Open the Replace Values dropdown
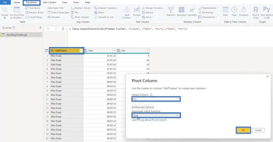Screen dimensions: 273x142 coord(82,8)
